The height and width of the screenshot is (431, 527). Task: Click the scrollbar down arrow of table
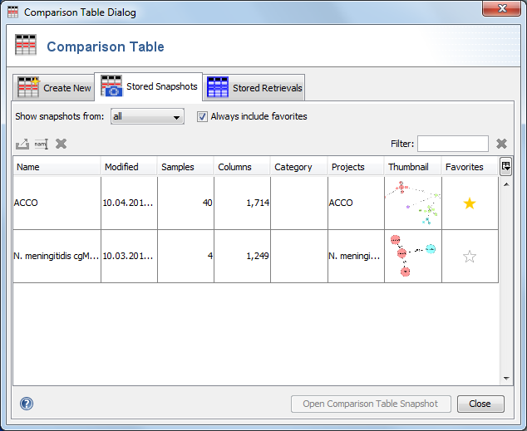[505, 379]
